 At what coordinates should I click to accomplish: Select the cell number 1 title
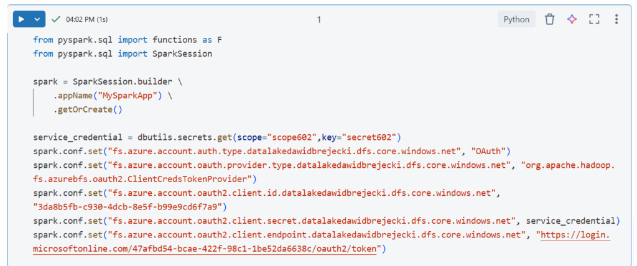point(319,19)
